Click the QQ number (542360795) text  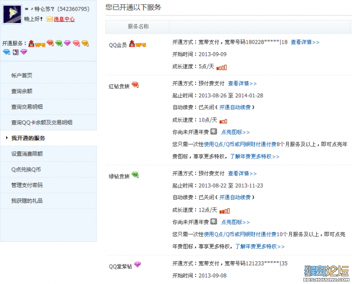click(x=73, y=9)
